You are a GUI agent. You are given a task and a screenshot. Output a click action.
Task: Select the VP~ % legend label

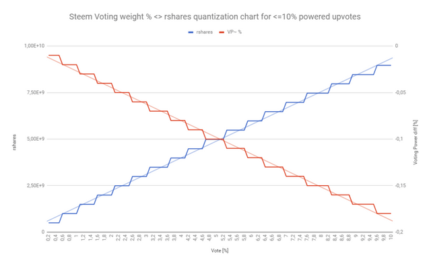click(234, 32)
